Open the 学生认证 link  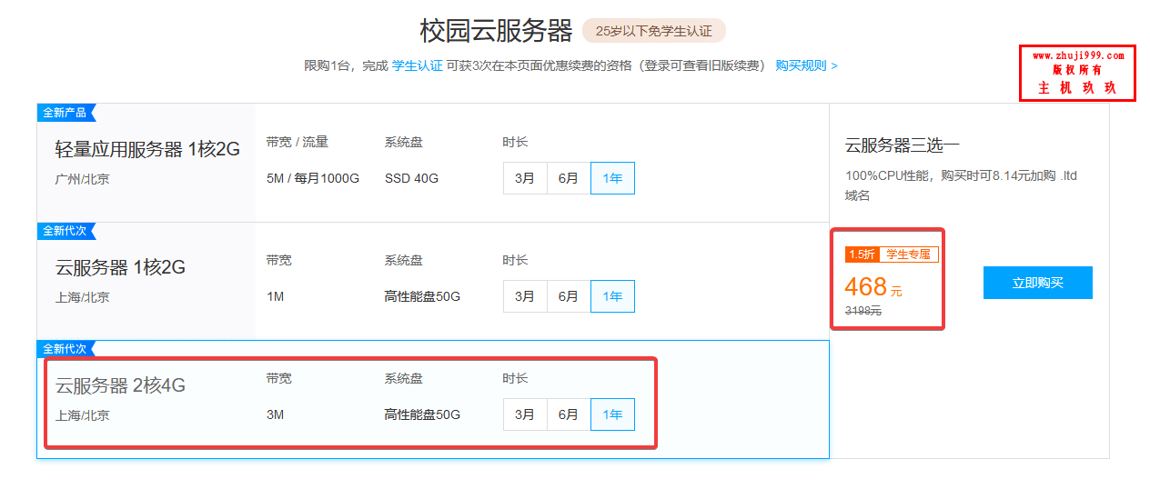417,66
